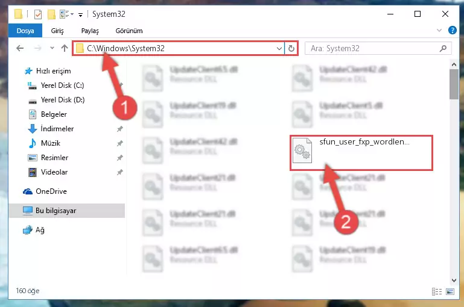Open the Videolar folder
The height and width of the screenshot is (307, 464).
coord(54,172)
